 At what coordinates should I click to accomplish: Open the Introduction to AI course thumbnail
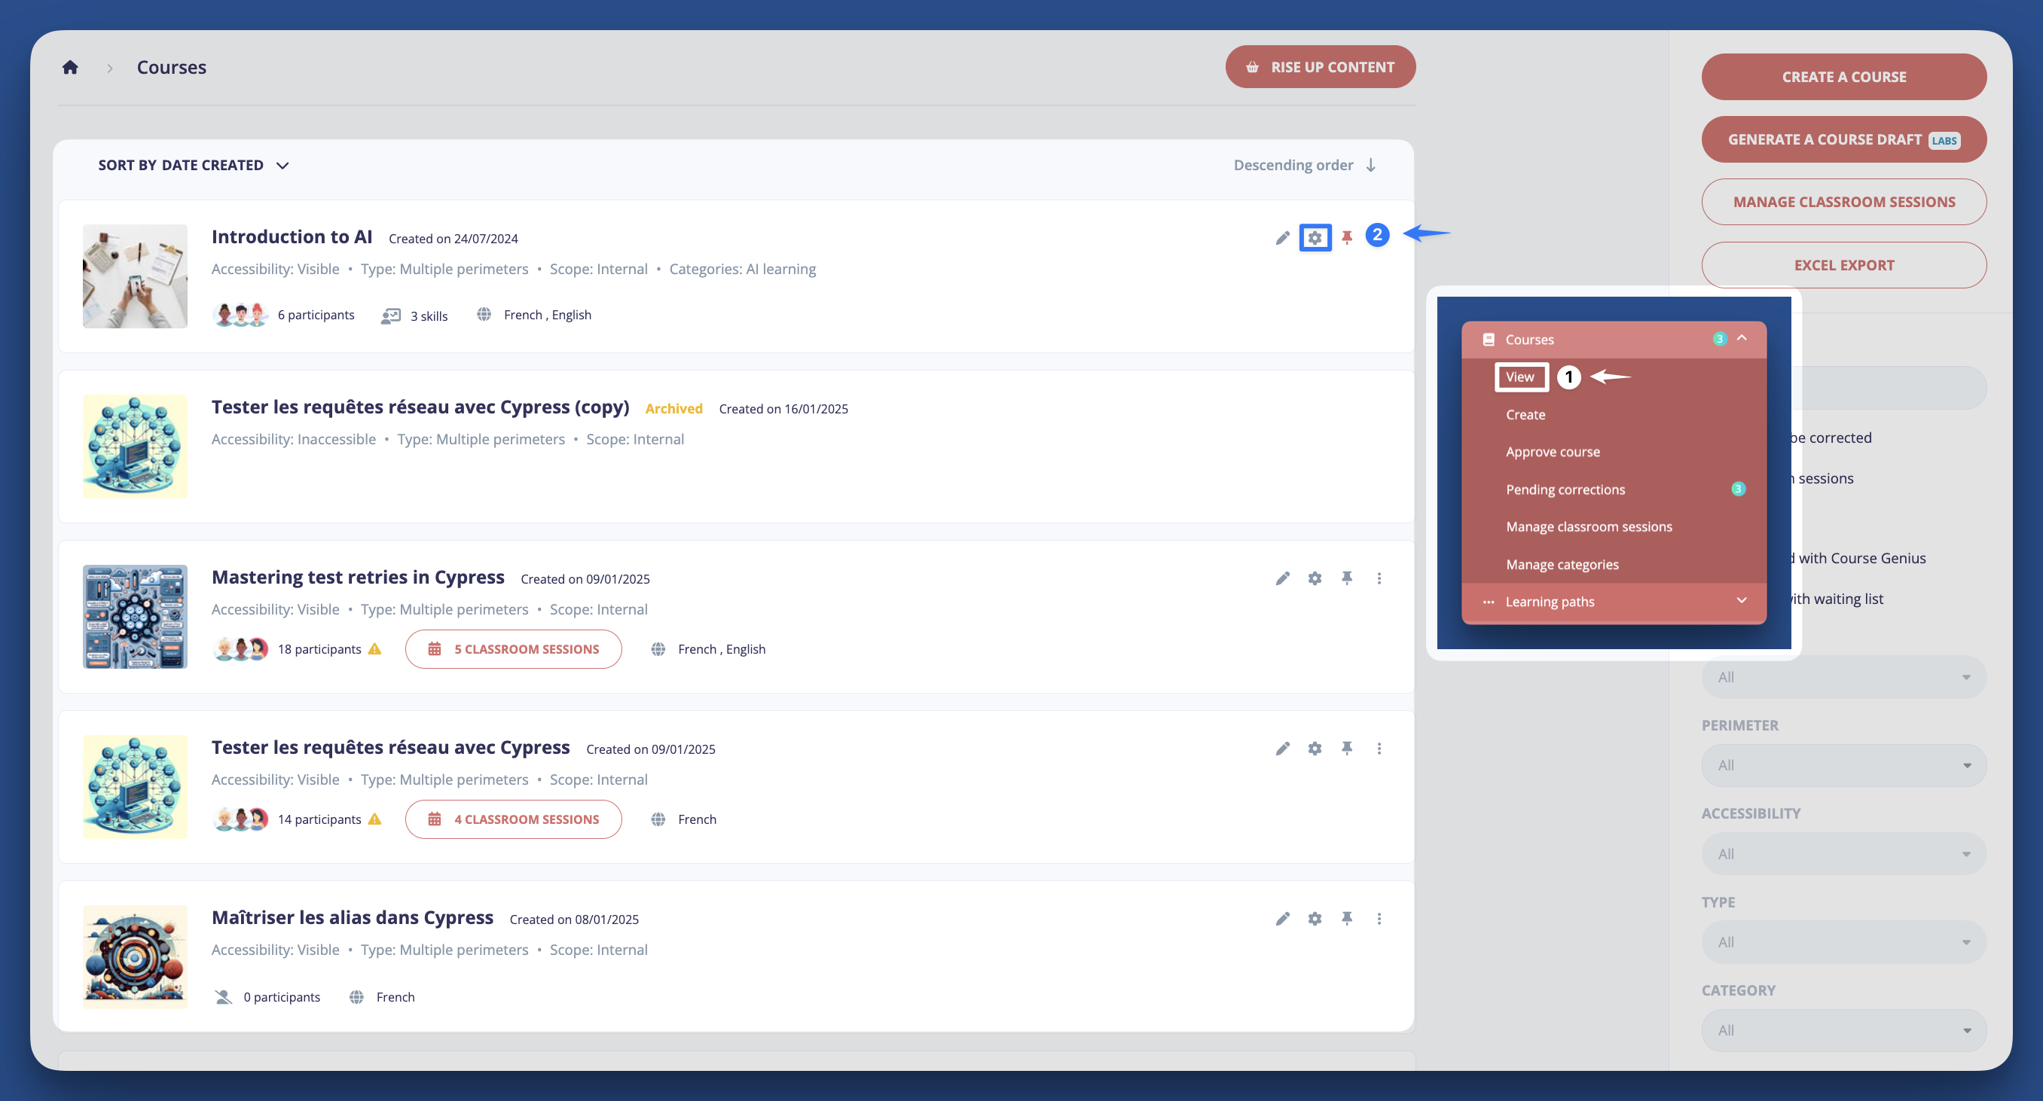(135, 276)
